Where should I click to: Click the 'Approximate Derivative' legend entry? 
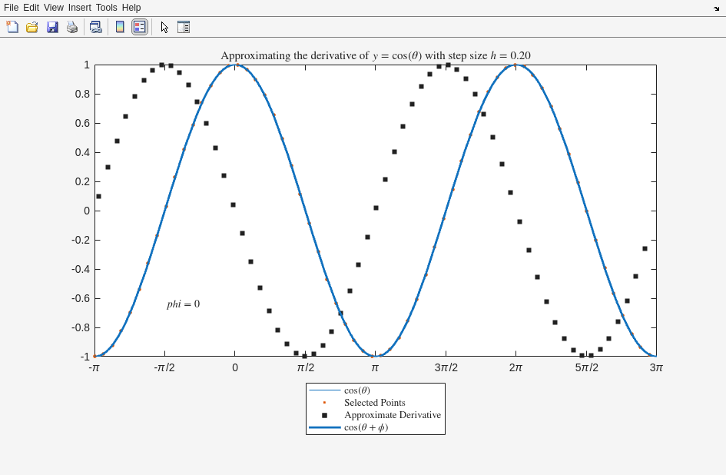(392, 415)
